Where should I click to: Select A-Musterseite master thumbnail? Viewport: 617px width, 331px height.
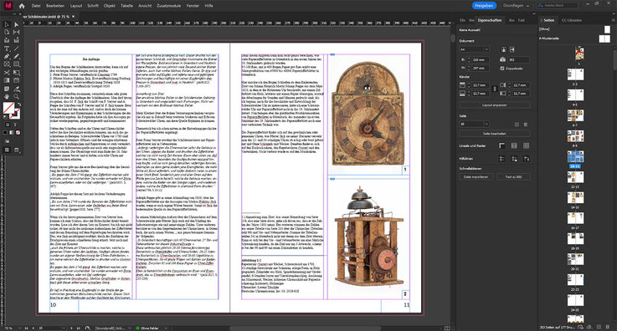point(604,38)
